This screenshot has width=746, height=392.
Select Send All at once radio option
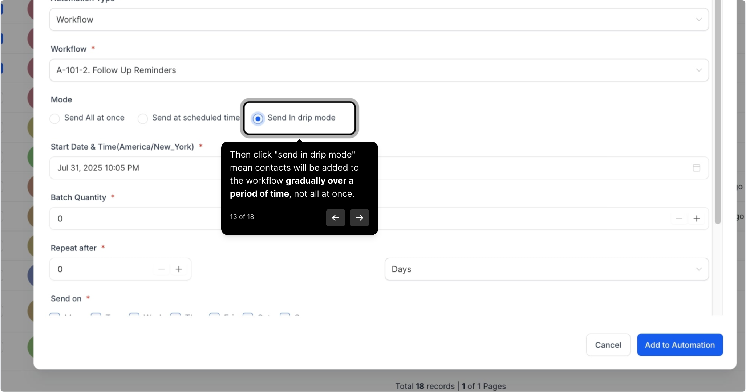point(55,118)
